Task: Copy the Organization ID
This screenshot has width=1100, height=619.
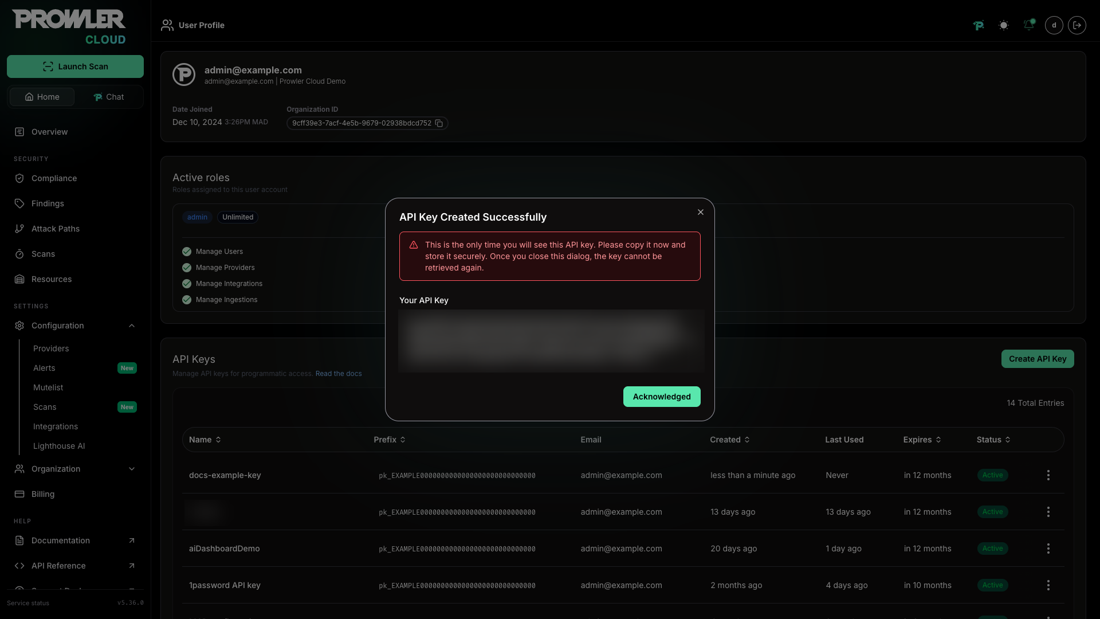Action: [439, 123]
